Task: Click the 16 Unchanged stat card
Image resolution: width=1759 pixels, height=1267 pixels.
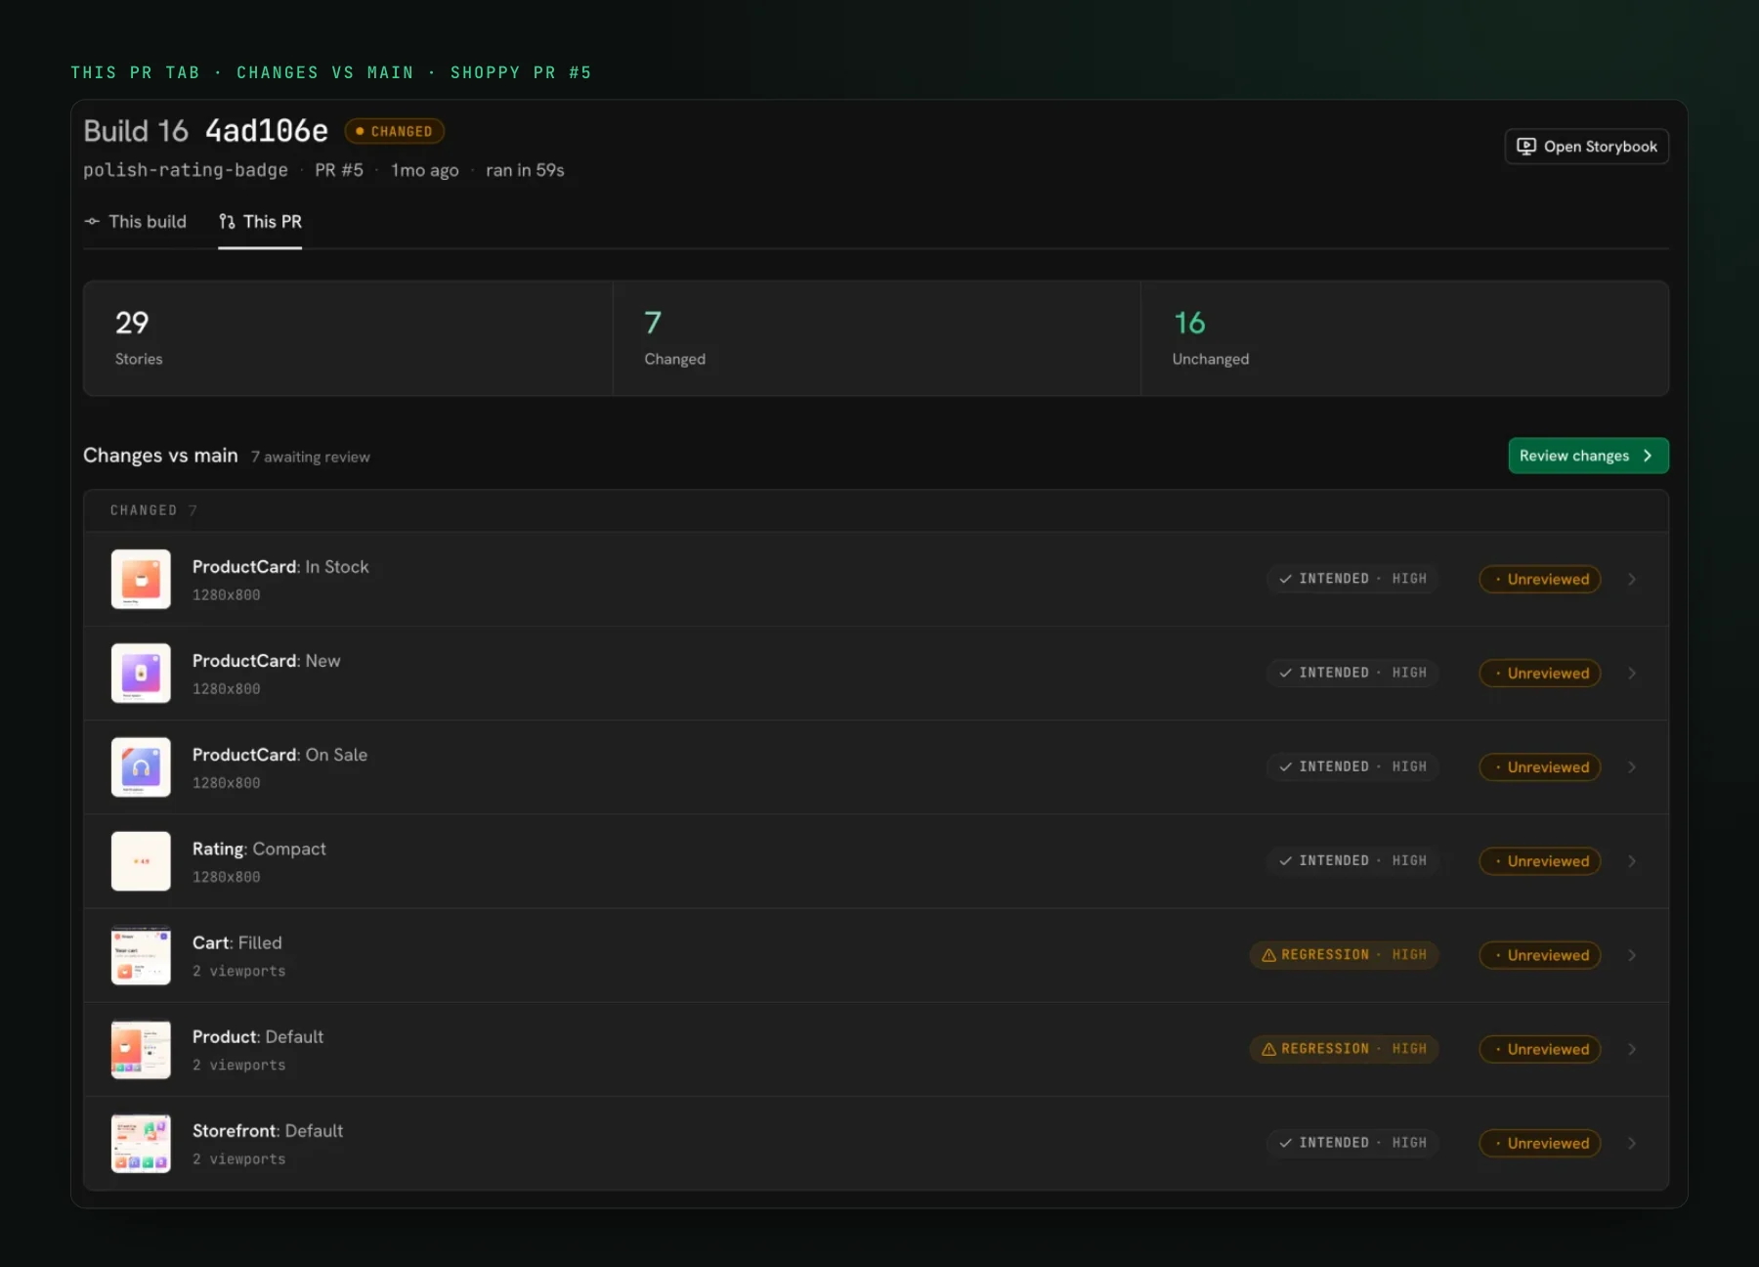Action: point(1404,338)
